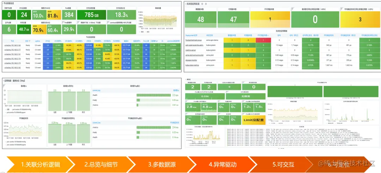Click 期望副本数 stat showing 48
This screenshot has height=173, width=381.
coord(200,19)
